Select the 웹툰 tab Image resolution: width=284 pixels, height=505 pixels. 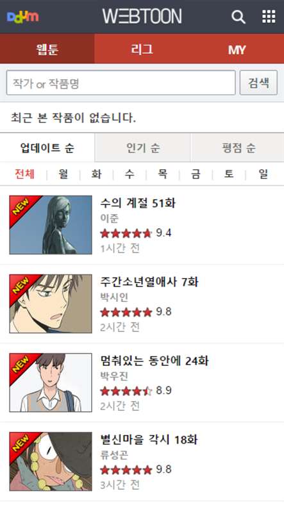point(47,49)
